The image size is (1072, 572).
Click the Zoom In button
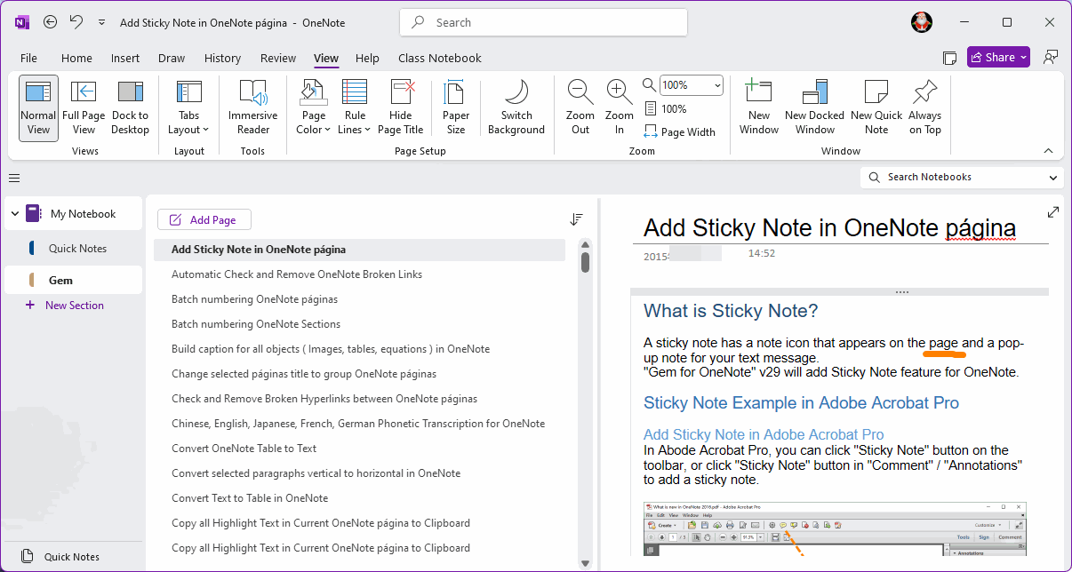[x=620, y=108]
